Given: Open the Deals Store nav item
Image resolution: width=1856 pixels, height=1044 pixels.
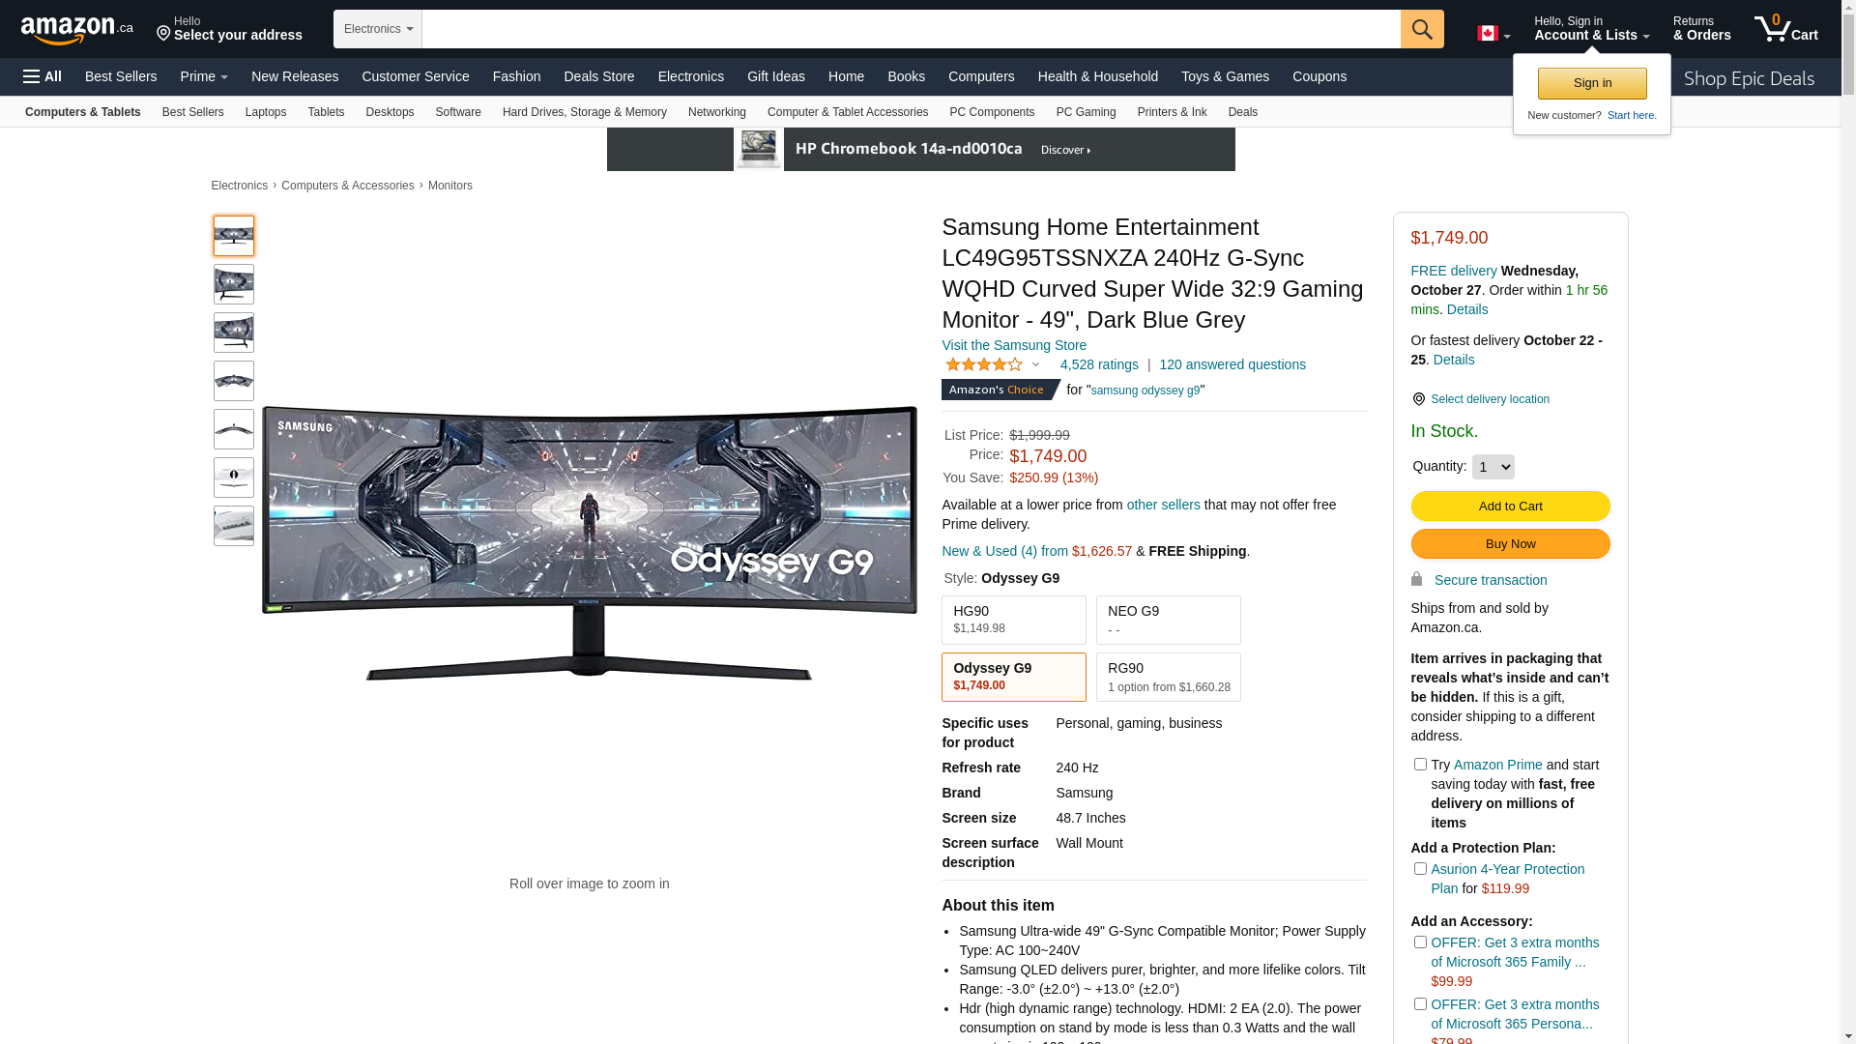Looking at the screenshot, I should click(599, 76).
